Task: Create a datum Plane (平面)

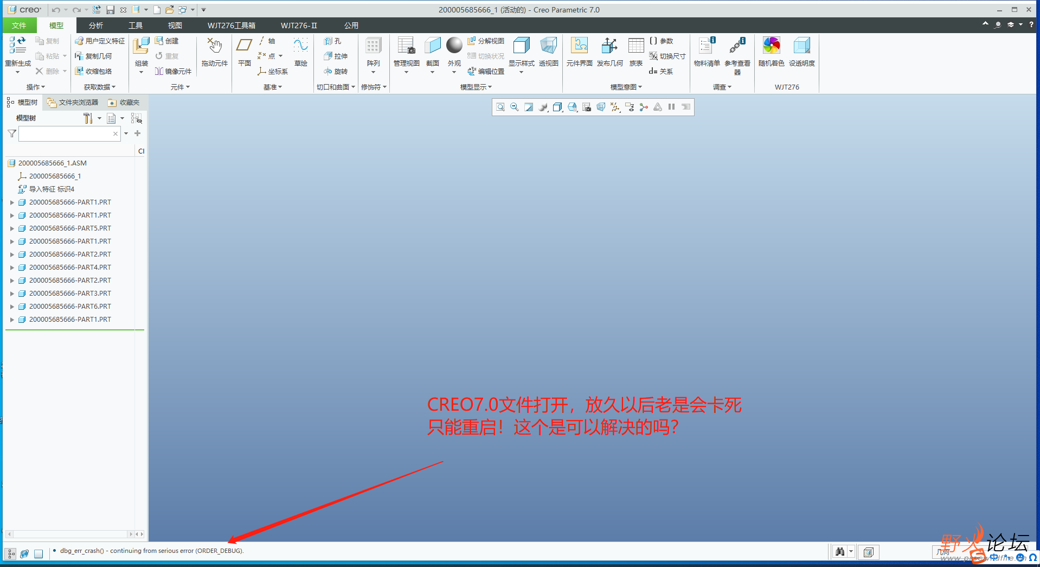Action: click(x=245, y=52)
